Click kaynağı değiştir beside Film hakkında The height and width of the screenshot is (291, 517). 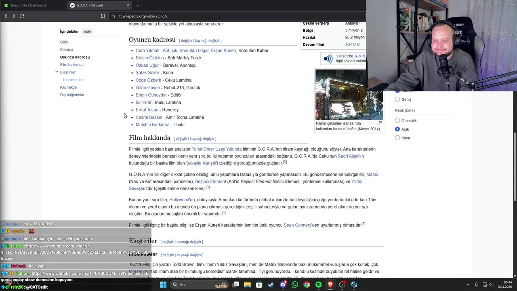tap(202, 139)
